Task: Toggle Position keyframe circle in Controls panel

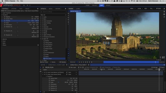Action: 5,21
